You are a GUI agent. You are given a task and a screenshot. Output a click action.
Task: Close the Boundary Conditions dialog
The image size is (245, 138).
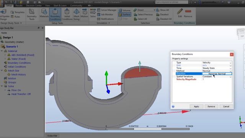coord(232,54)
